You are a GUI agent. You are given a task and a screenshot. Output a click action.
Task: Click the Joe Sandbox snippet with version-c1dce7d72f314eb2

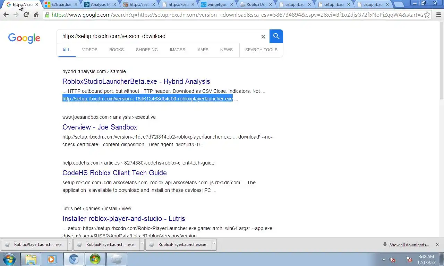[167, 141]
